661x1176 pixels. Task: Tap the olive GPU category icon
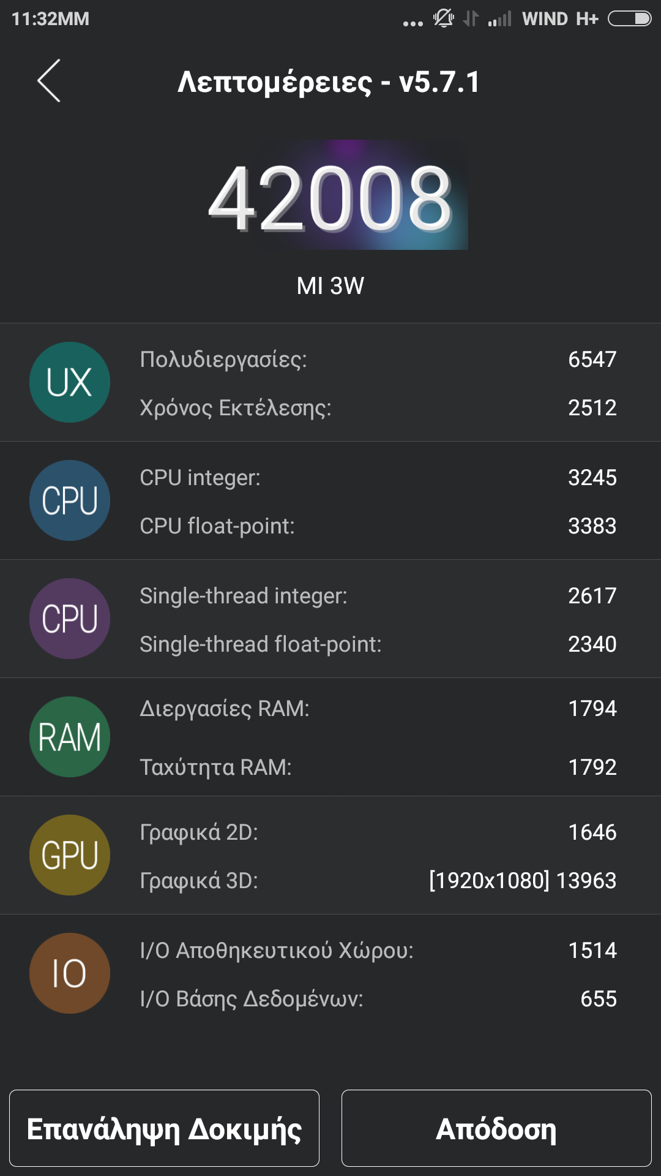(x=70, y=855)
